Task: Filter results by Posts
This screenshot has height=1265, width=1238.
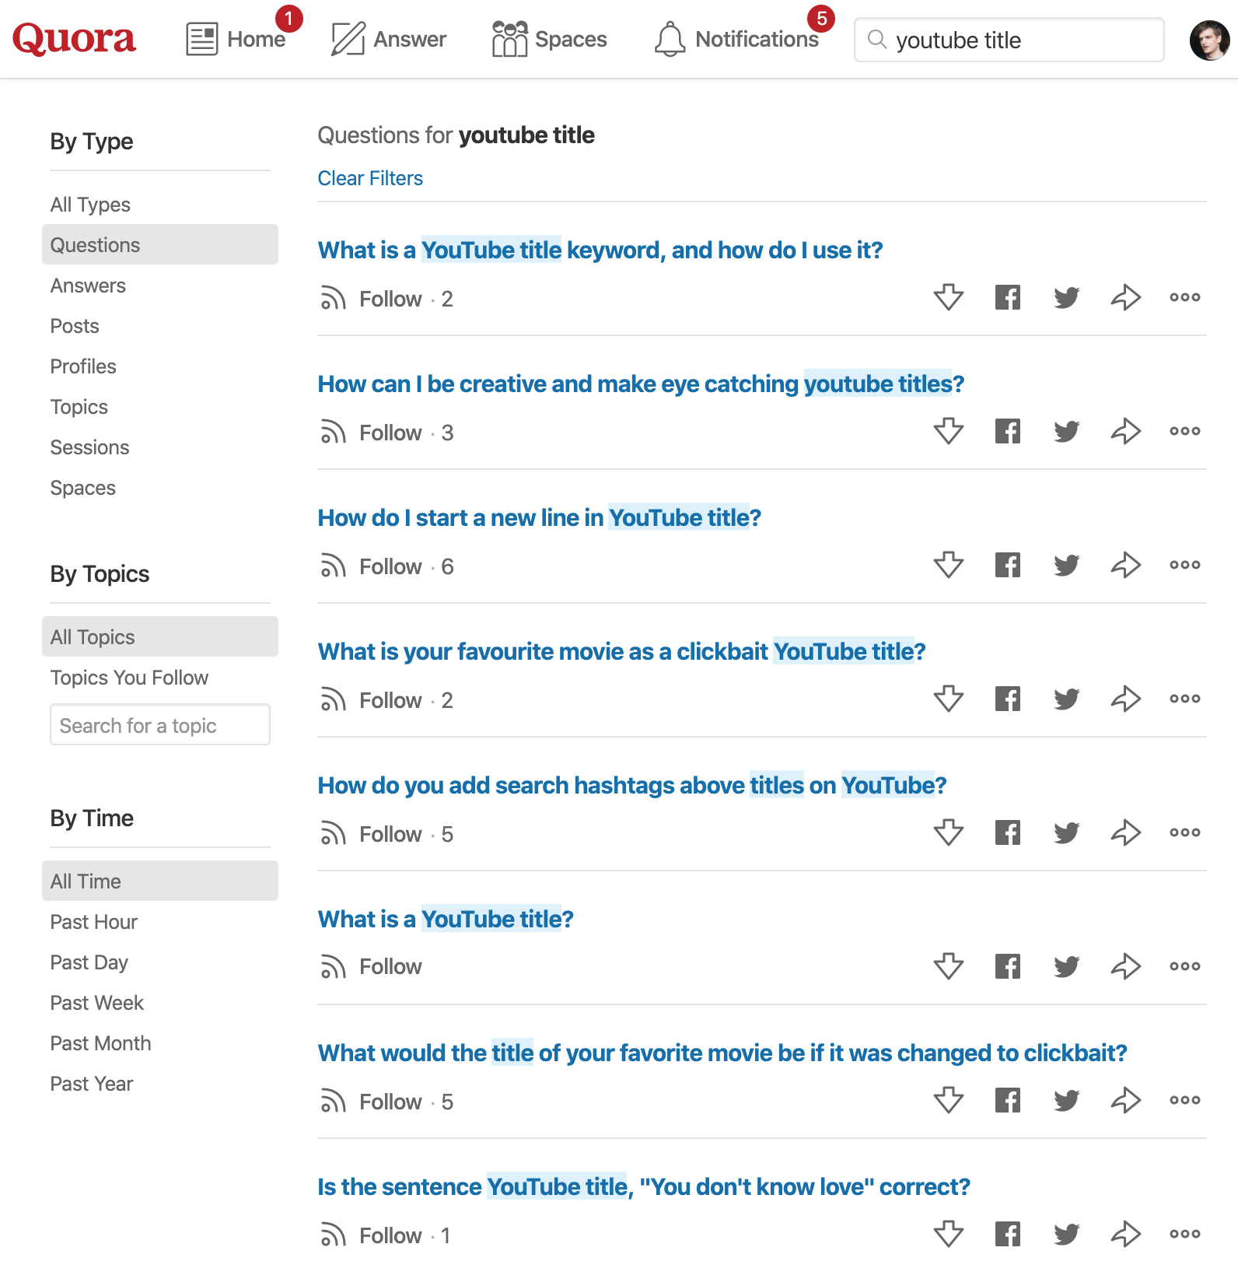Action: coord(75,326)
